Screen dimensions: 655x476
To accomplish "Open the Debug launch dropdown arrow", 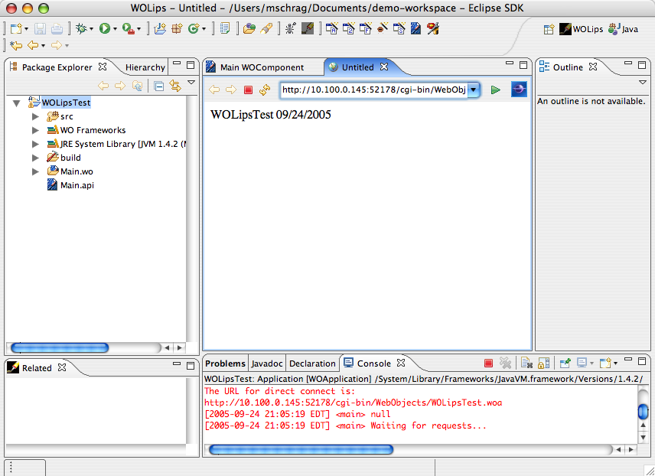I will [92, 29].
